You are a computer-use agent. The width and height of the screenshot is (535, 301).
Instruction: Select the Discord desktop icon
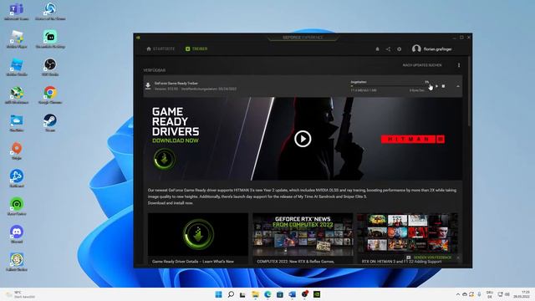[17, 234]
